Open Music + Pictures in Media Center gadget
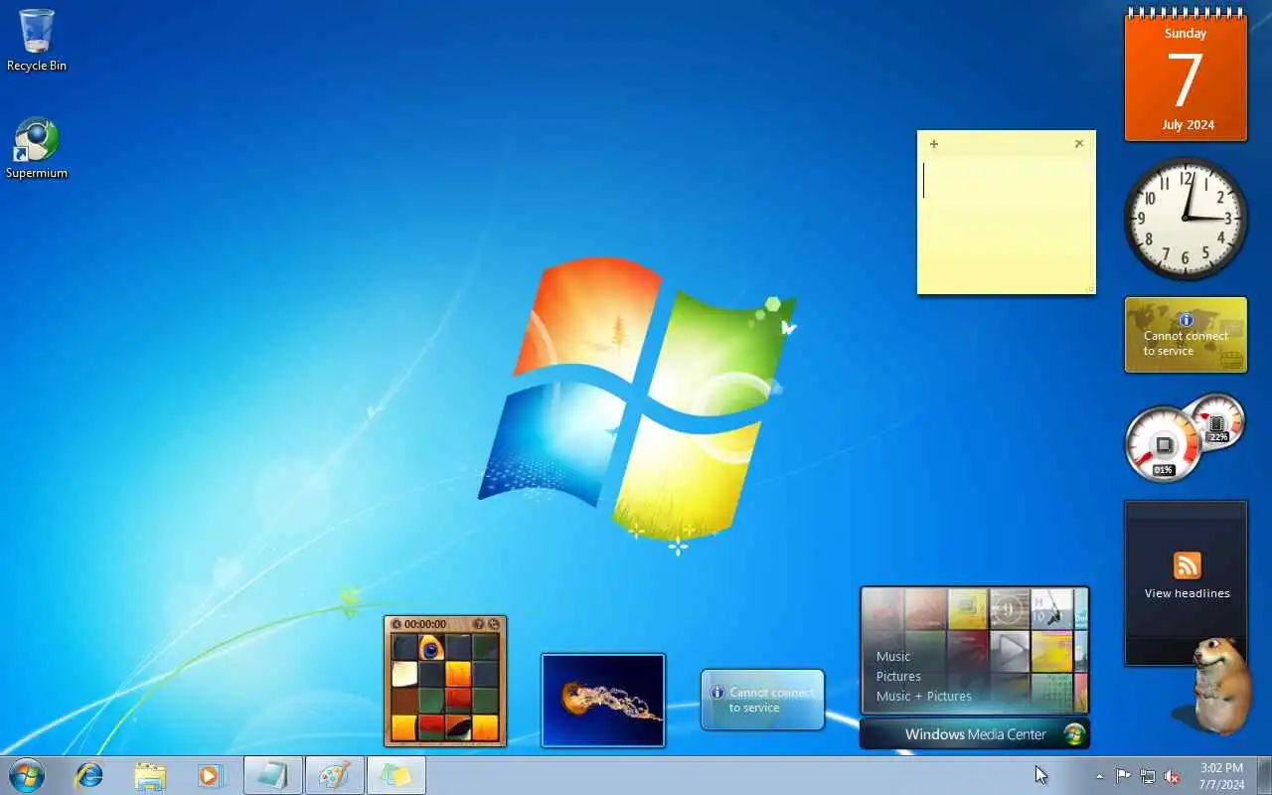The height and width of the screenshot is (795, 1272). 924,696
